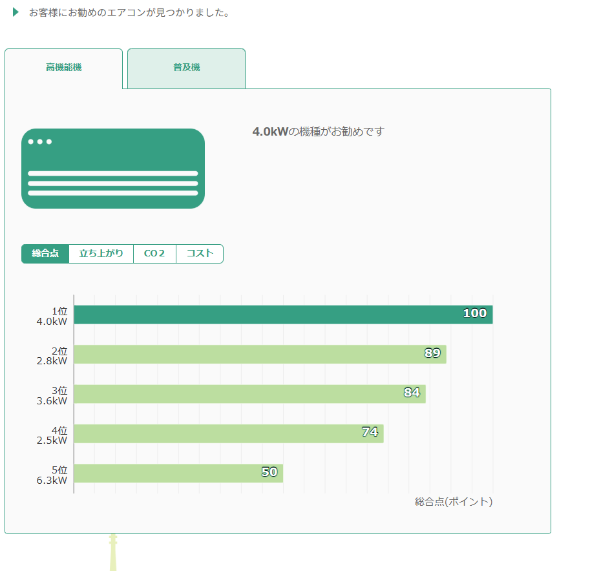The width and height of the screenshot is (590, 571).
Task: Select the CO2 chart tab
Action: tap(154, 254)
